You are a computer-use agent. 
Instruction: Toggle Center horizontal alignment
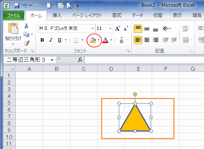coord(147,40)
